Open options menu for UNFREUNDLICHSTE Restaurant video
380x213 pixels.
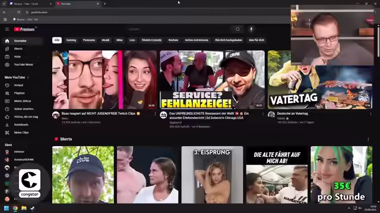click(x=263, y=114)
